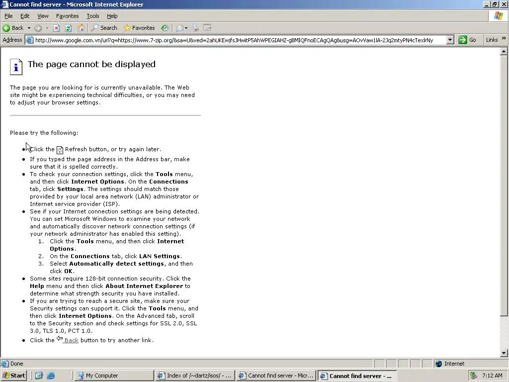Click the info document icon beside heading
This screenshot has width=509, height=382.
click(16, 67)
